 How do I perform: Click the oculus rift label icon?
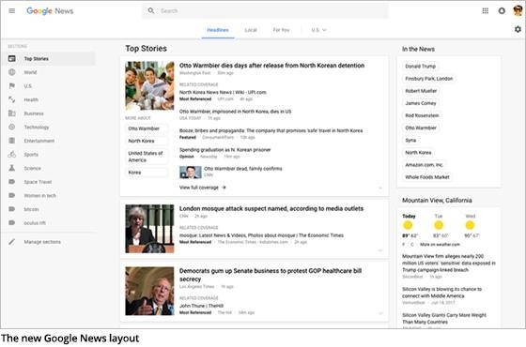coord(11,223)
